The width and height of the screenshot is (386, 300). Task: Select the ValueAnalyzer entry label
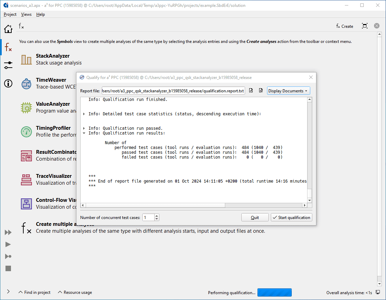(53, 104)
